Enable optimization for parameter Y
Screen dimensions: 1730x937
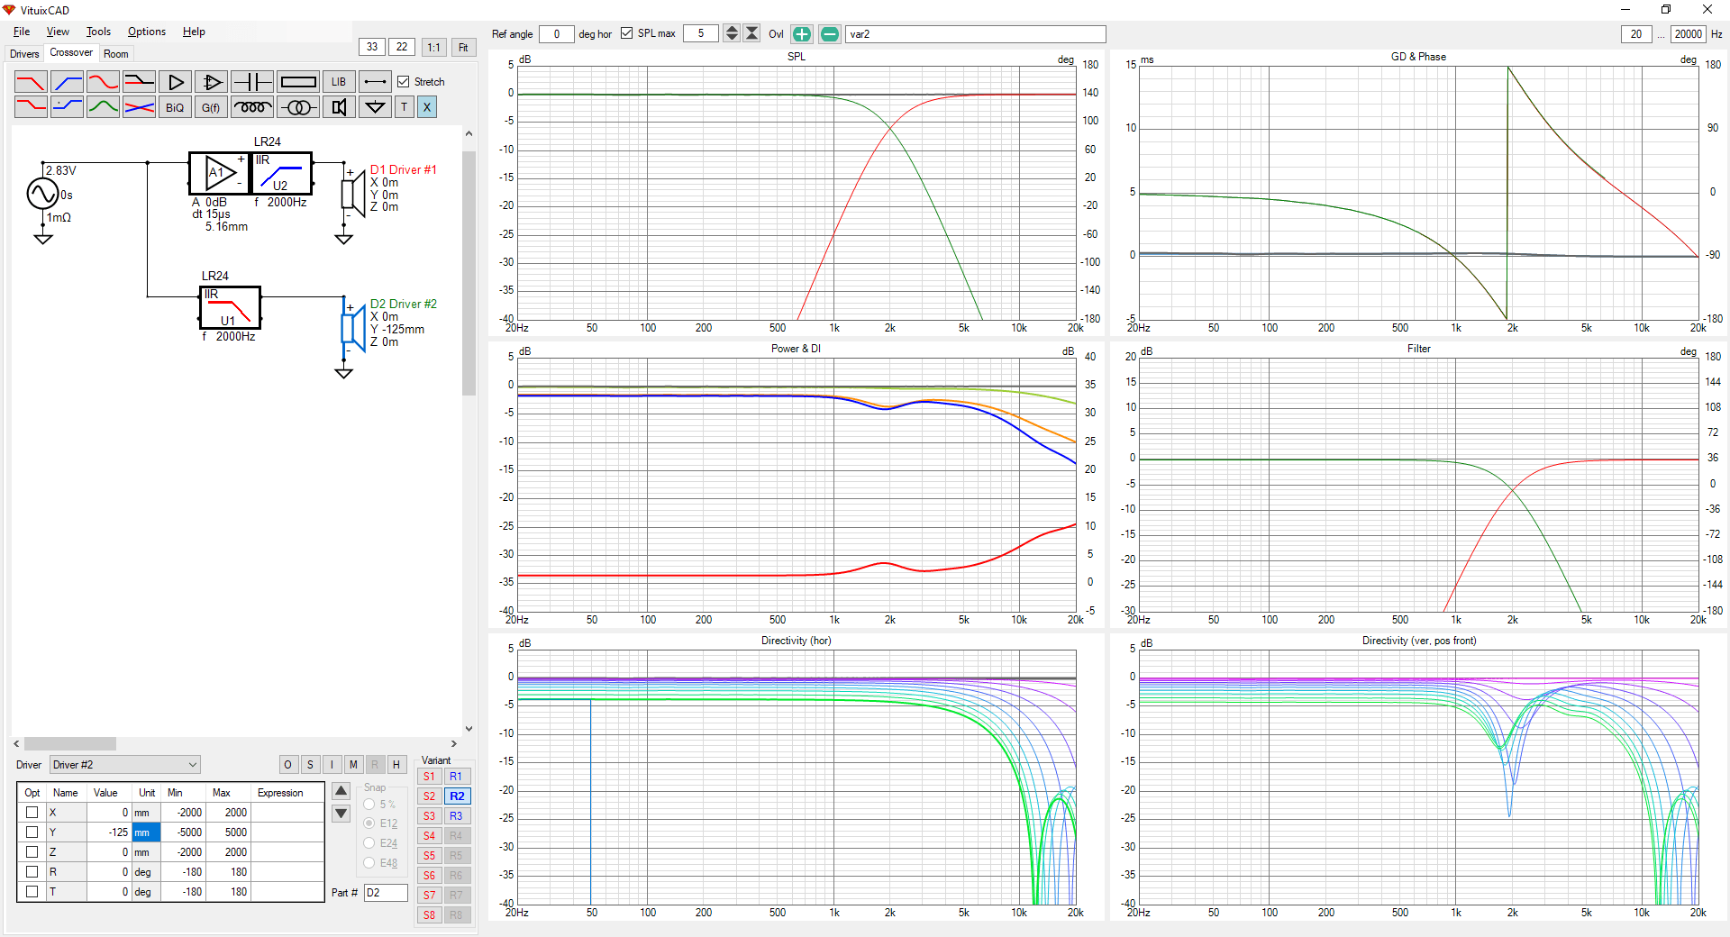tap(32, 832)
